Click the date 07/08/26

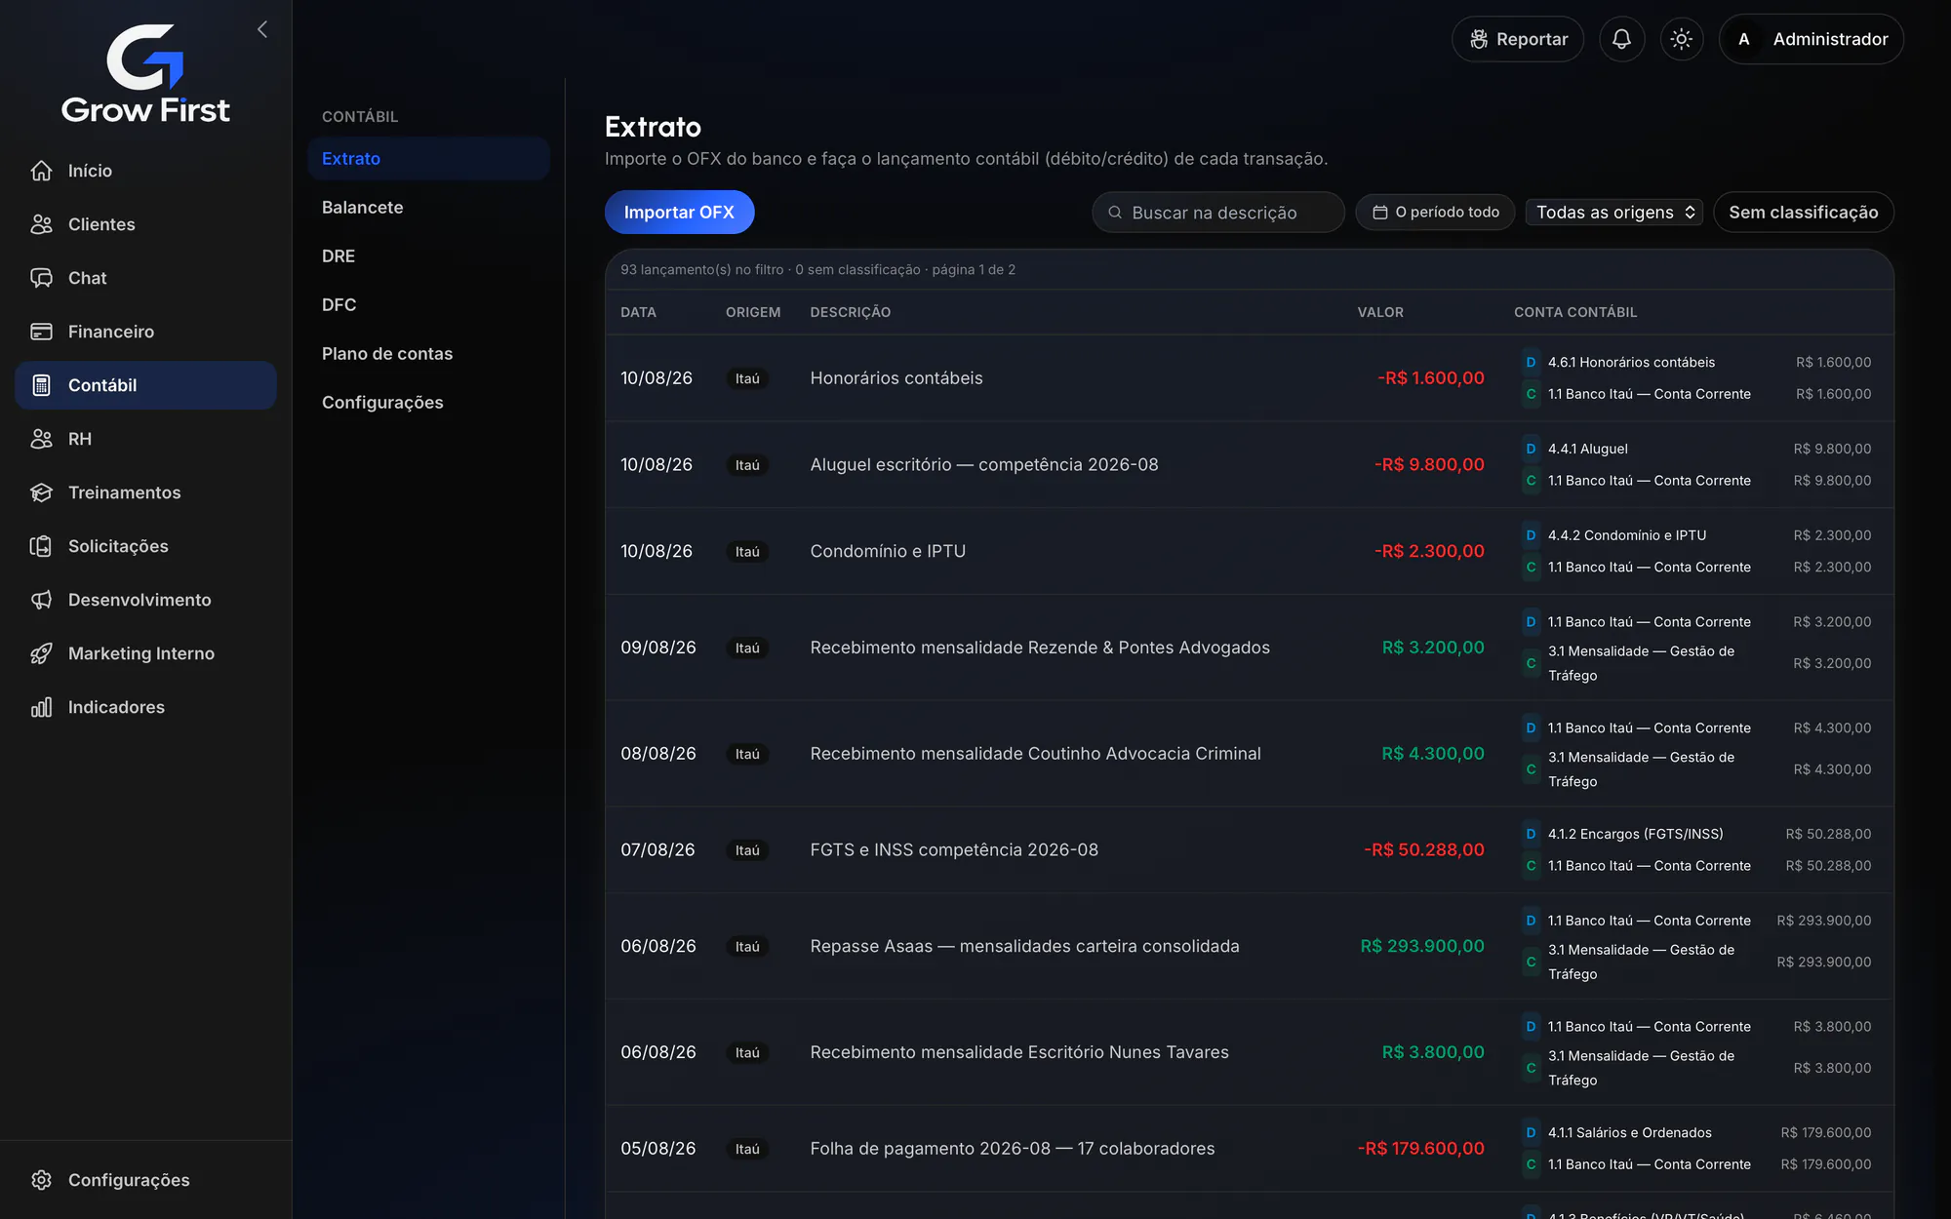[657, 850]
